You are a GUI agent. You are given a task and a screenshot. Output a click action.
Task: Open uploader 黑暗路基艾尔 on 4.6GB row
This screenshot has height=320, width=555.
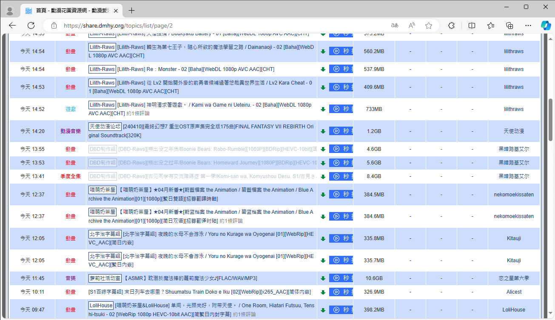pyautogui.click(x=514, y=149)
